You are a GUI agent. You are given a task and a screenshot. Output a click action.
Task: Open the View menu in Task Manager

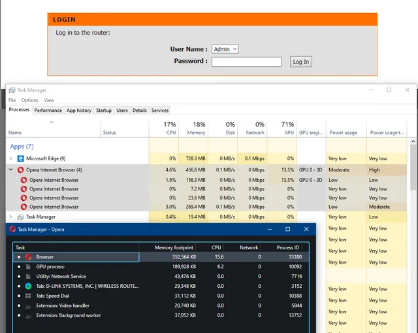pyautogui.click(x=49, y=100)
